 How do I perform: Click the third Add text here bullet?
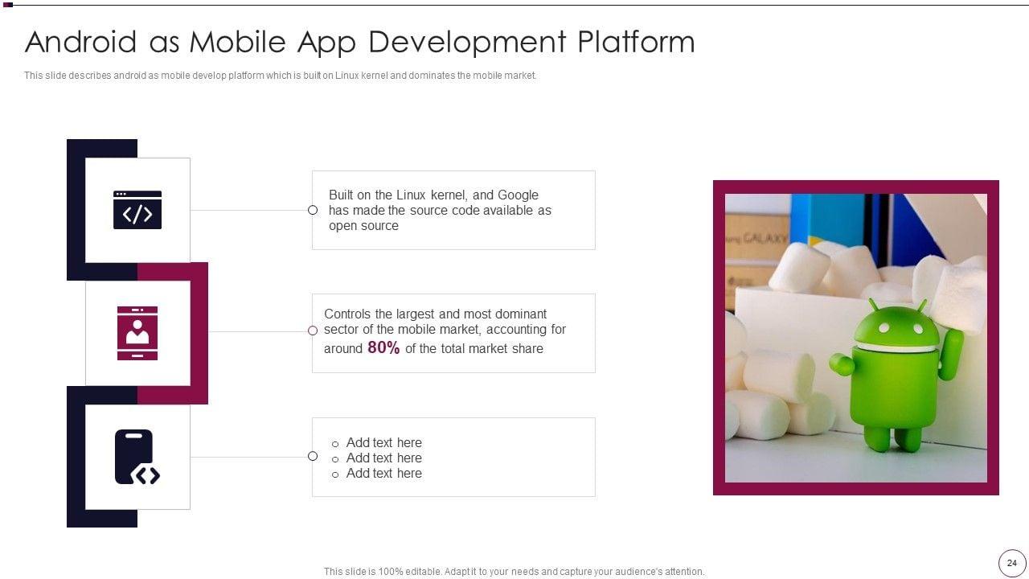click(x=383, y=473)
